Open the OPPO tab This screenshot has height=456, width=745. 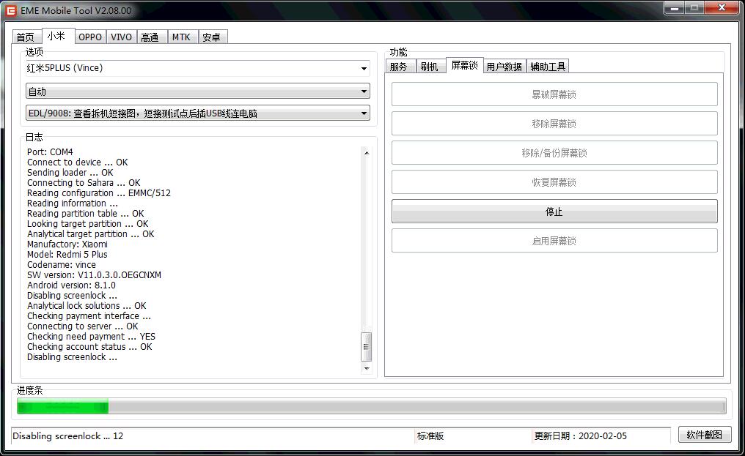(x=90, y=37)
